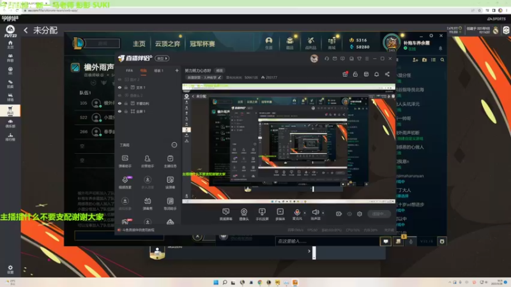
Task: Toggle visibility of 文本 1 layer
Action: pyautogui.click(x=119, y=87)
